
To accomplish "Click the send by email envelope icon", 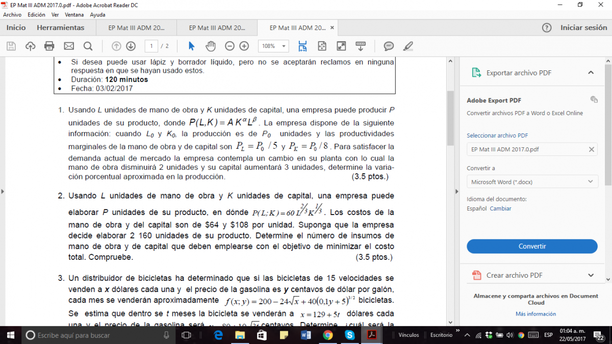I will pyautogui.click(x=69, y=46).
